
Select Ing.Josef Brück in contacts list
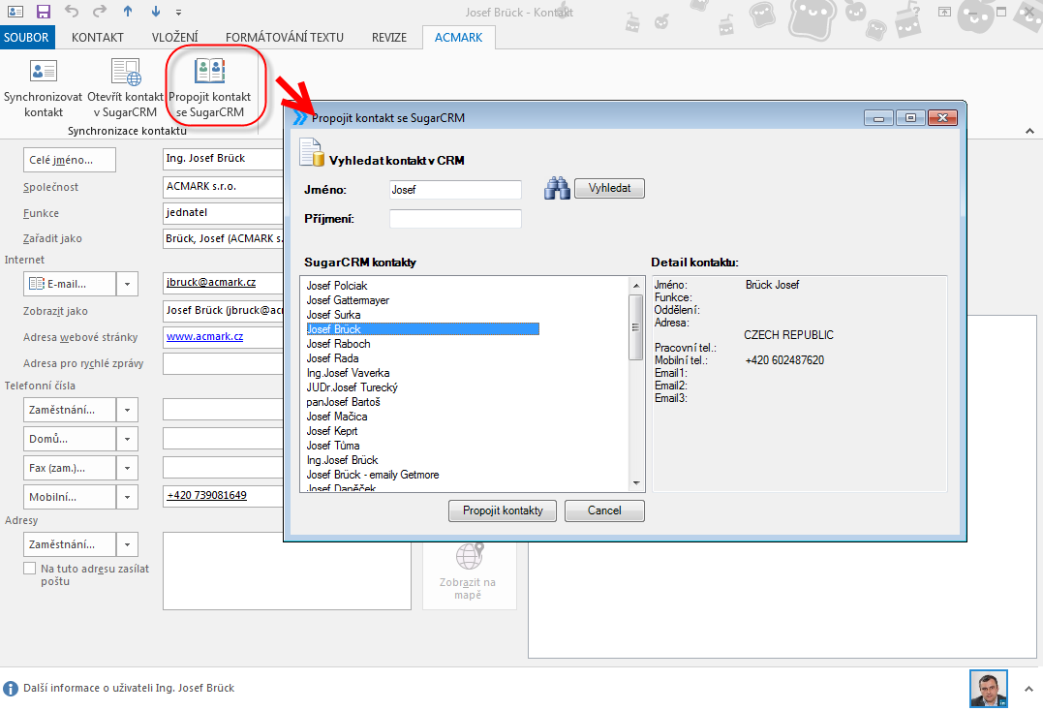[342, 460]
